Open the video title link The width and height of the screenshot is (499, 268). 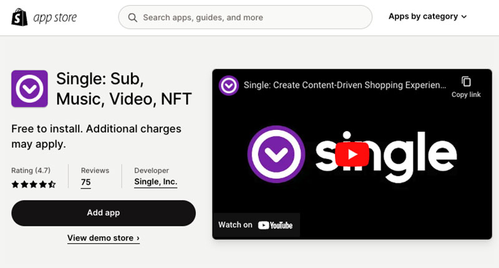345,85
